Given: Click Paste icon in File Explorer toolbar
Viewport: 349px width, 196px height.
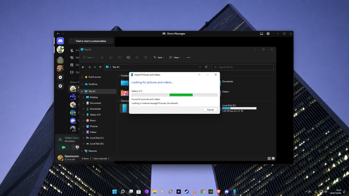Looking at the screenshot, I should tap(119, 57).
